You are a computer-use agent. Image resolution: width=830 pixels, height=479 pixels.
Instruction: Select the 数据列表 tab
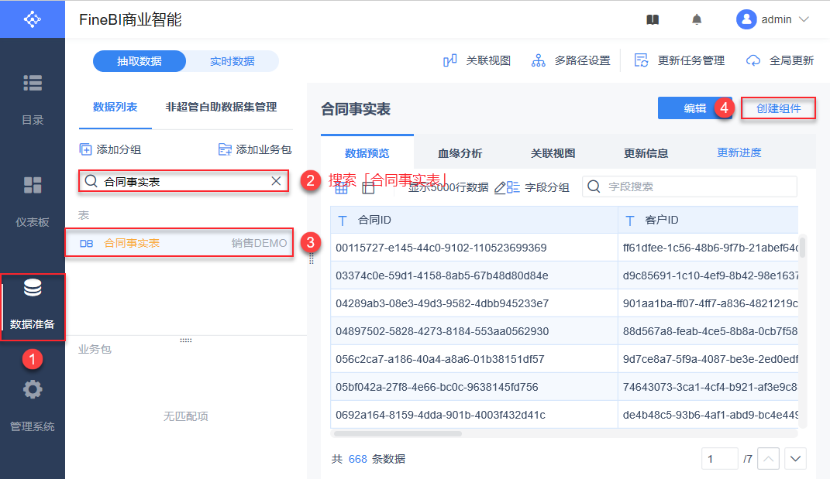(115, 108)
